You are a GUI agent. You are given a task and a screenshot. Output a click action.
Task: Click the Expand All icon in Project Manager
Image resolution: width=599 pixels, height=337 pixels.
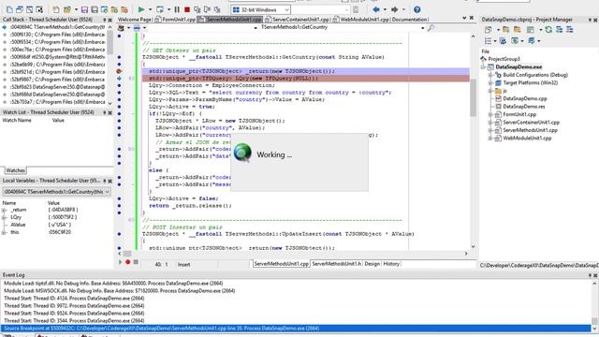coord(560,29)
